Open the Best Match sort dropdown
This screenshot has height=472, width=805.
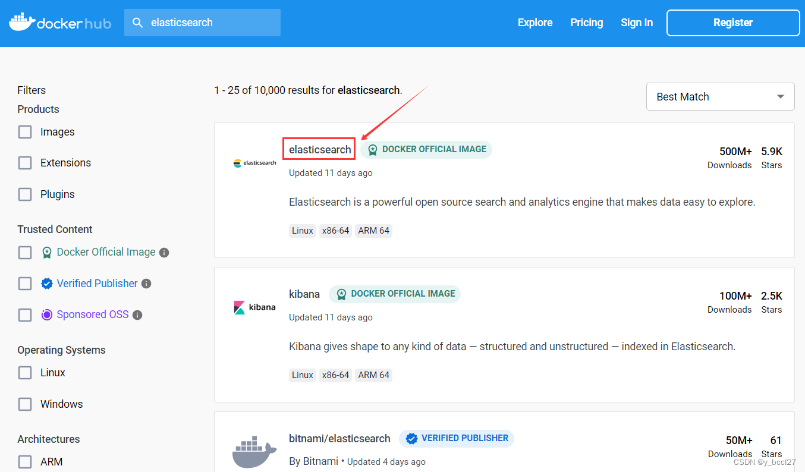(x=720, y=96)
